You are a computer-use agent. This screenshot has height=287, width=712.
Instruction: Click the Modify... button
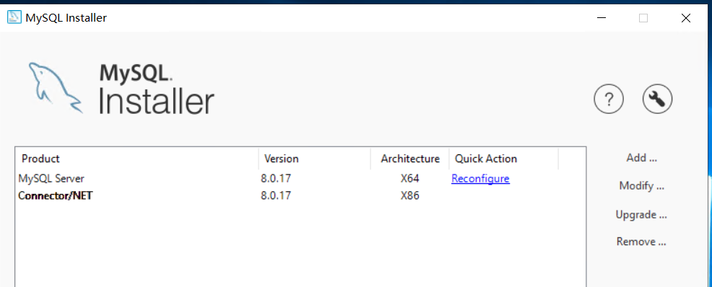point(642,185)
